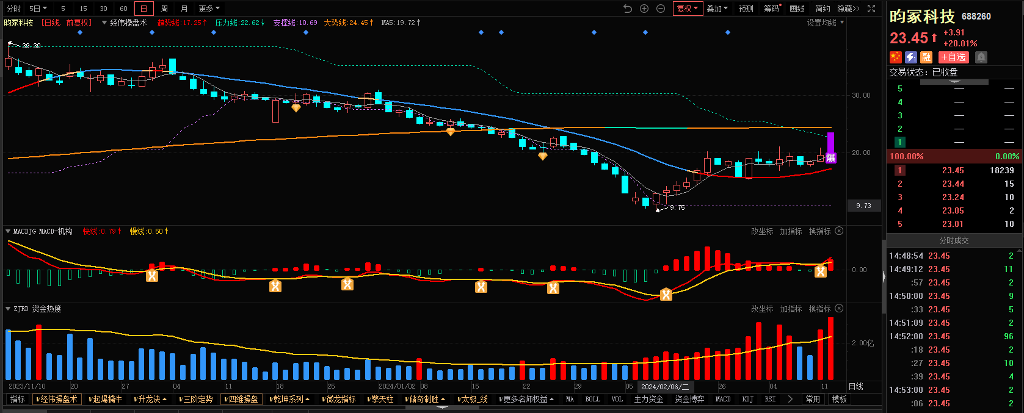
Task: Click first blue diamond event marker at top
Action: pyautogui.click(x=80, y=32)
